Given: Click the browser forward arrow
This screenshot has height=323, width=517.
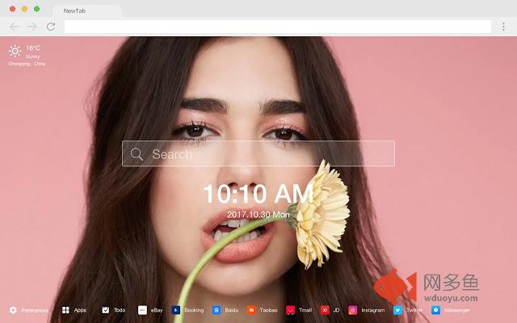Looking at the screenshot, I should pos(32,27).
